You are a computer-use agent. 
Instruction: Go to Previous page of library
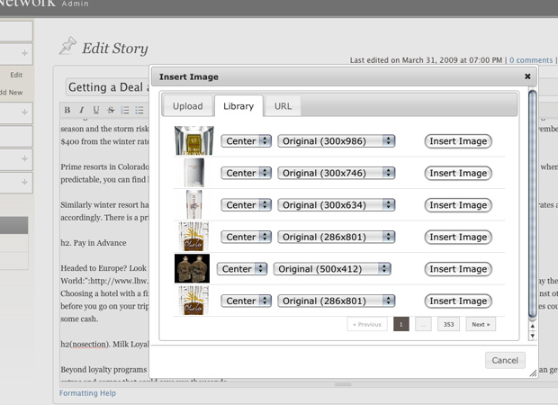367,324
